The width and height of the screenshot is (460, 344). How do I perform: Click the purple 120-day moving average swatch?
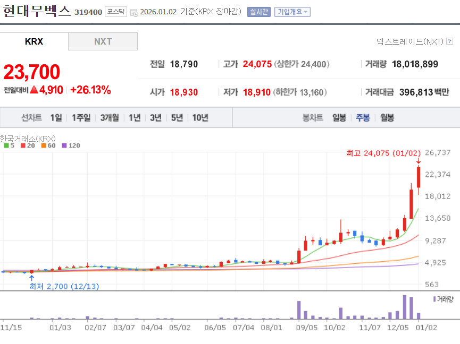[64, 145]
